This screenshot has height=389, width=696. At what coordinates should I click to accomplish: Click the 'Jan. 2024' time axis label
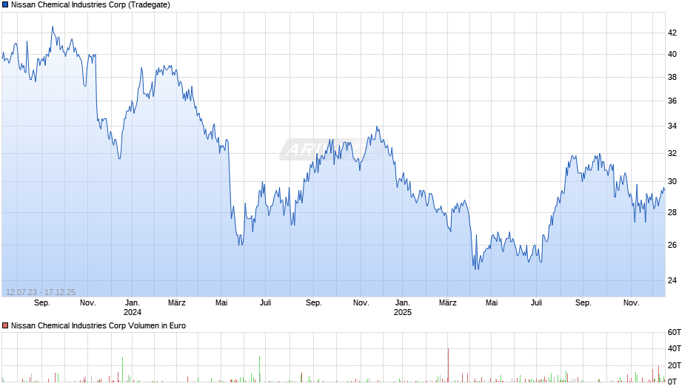coord(133,308)
